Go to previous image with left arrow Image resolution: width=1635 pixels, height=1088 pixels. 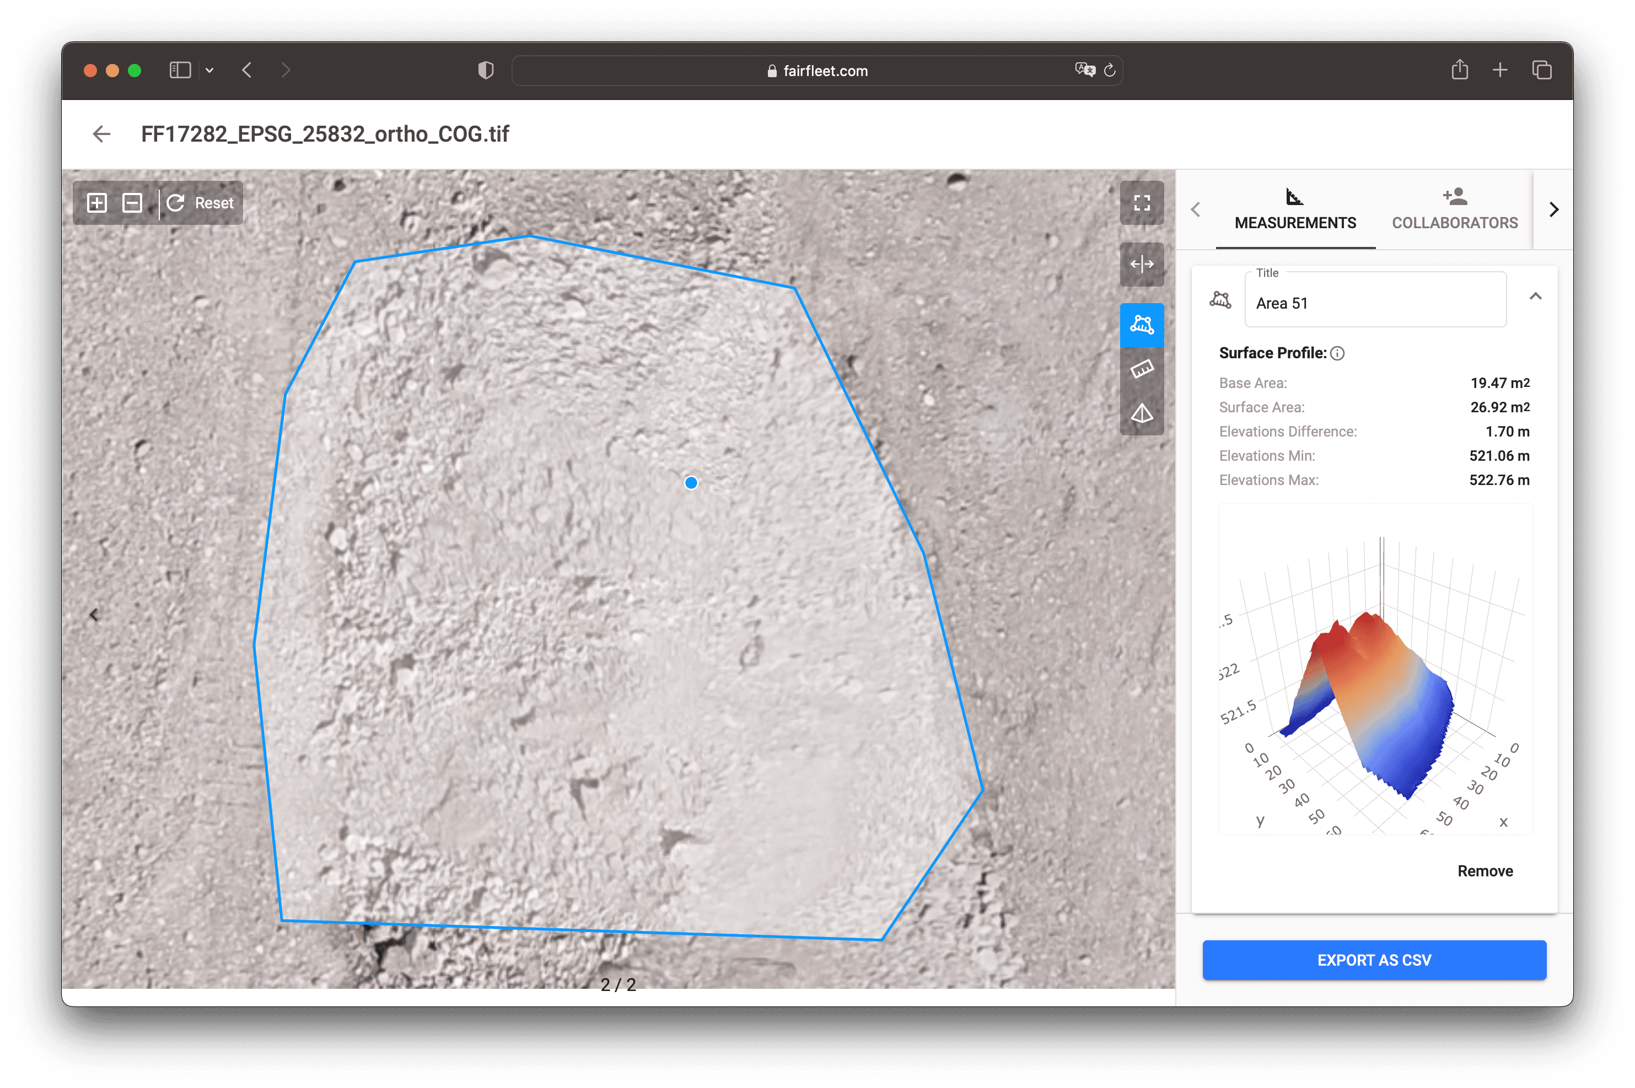point(94,615)
